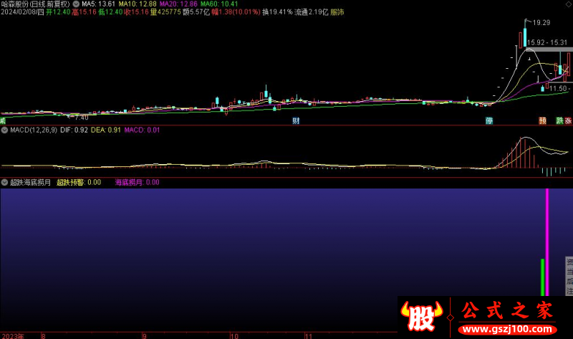The height and width of the screenshot is (339, 573).
Task: Click the 财 event marker icon
Action: [x=296, y=121]
